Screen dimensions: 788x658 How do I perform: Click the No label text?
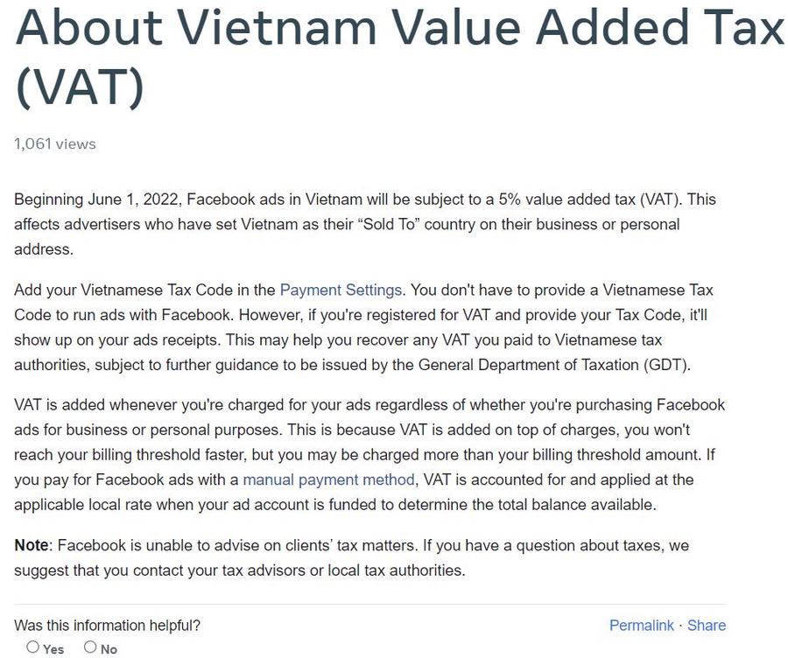click(x=109, y=649)
